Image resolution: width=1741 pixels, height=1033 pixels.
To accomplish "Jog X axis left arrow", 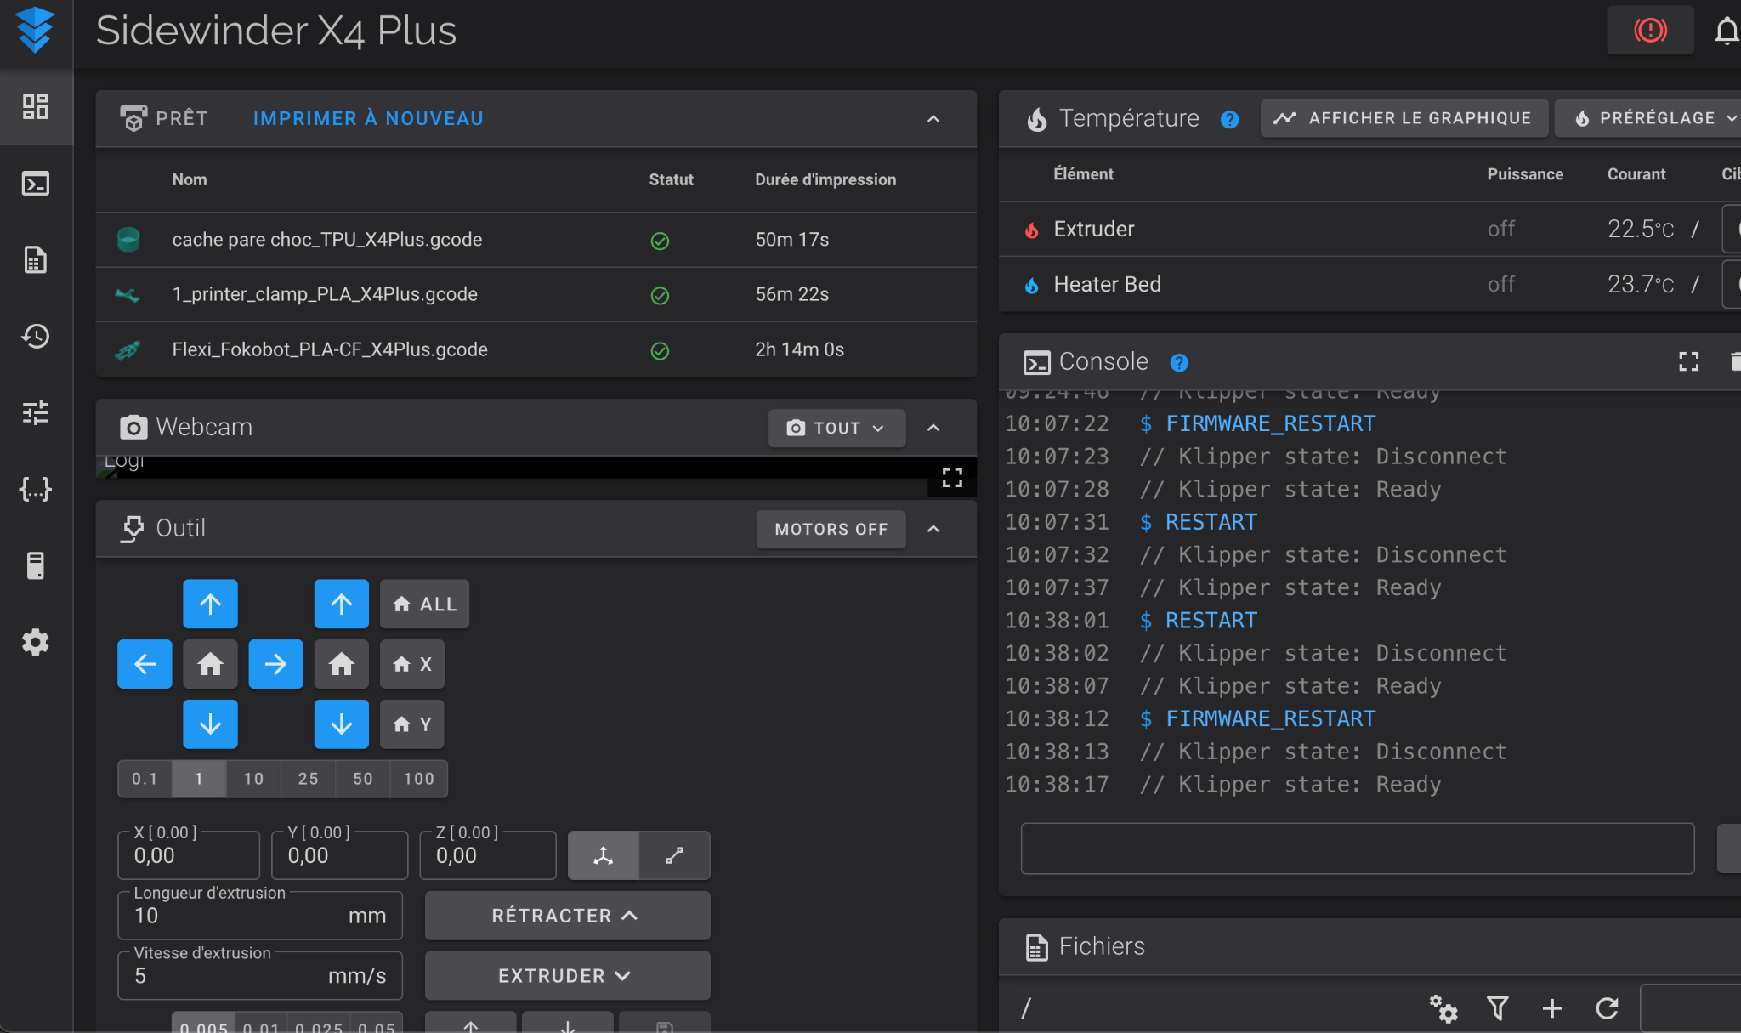I will [x=145, y=664].
